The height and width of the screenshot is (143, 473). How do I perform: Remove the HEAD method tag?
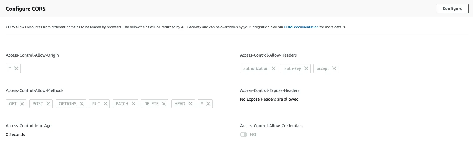pos(190,104)
